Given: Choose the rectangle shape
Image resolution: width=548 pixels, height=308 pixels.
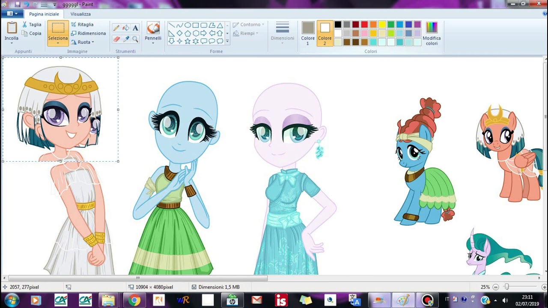Looking at the screenshot, I should point(196,25).
